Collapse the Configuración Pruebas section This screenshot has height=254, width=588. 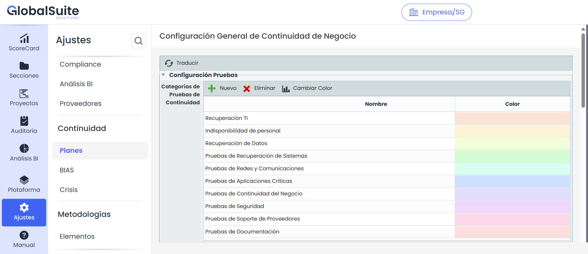[x=163, y=75]
